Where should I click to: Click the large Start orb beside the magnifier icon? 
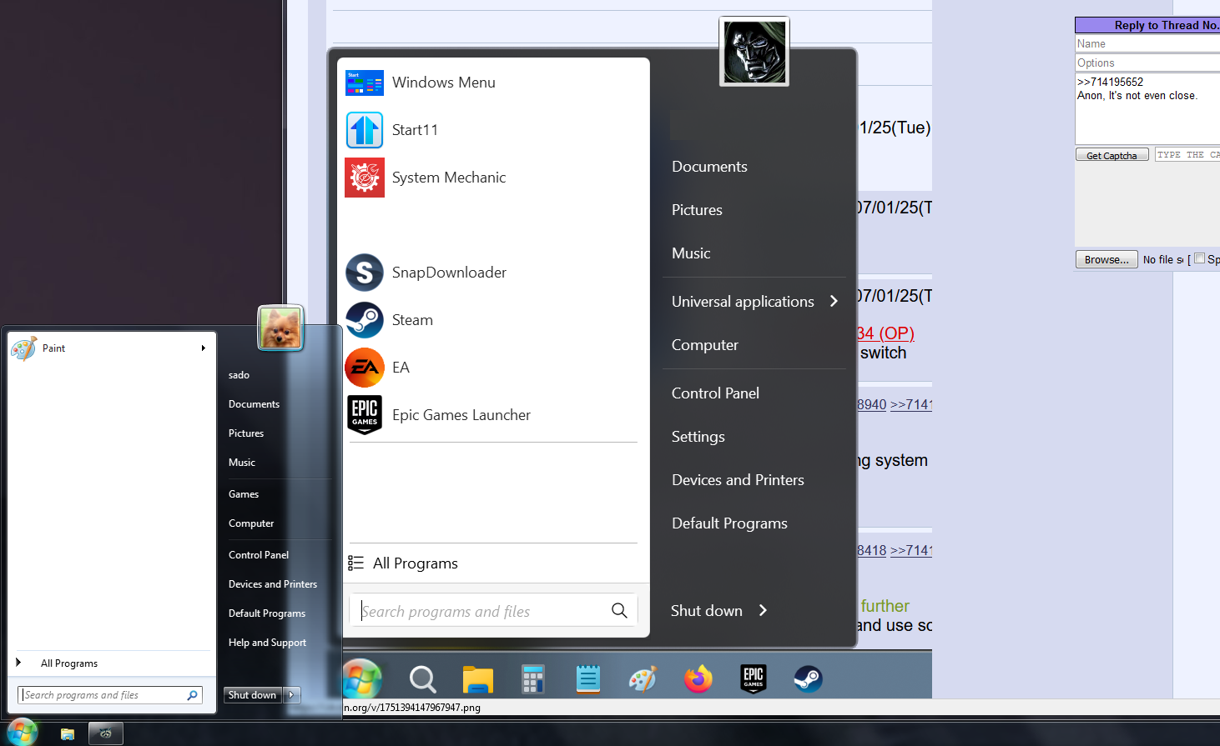point(362,679)
